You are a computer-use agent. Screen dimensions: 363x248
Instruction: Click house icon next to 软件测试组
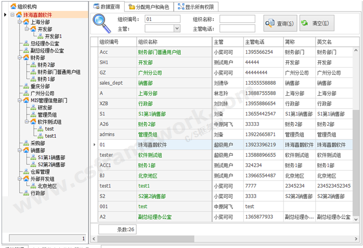click(33, 122)
